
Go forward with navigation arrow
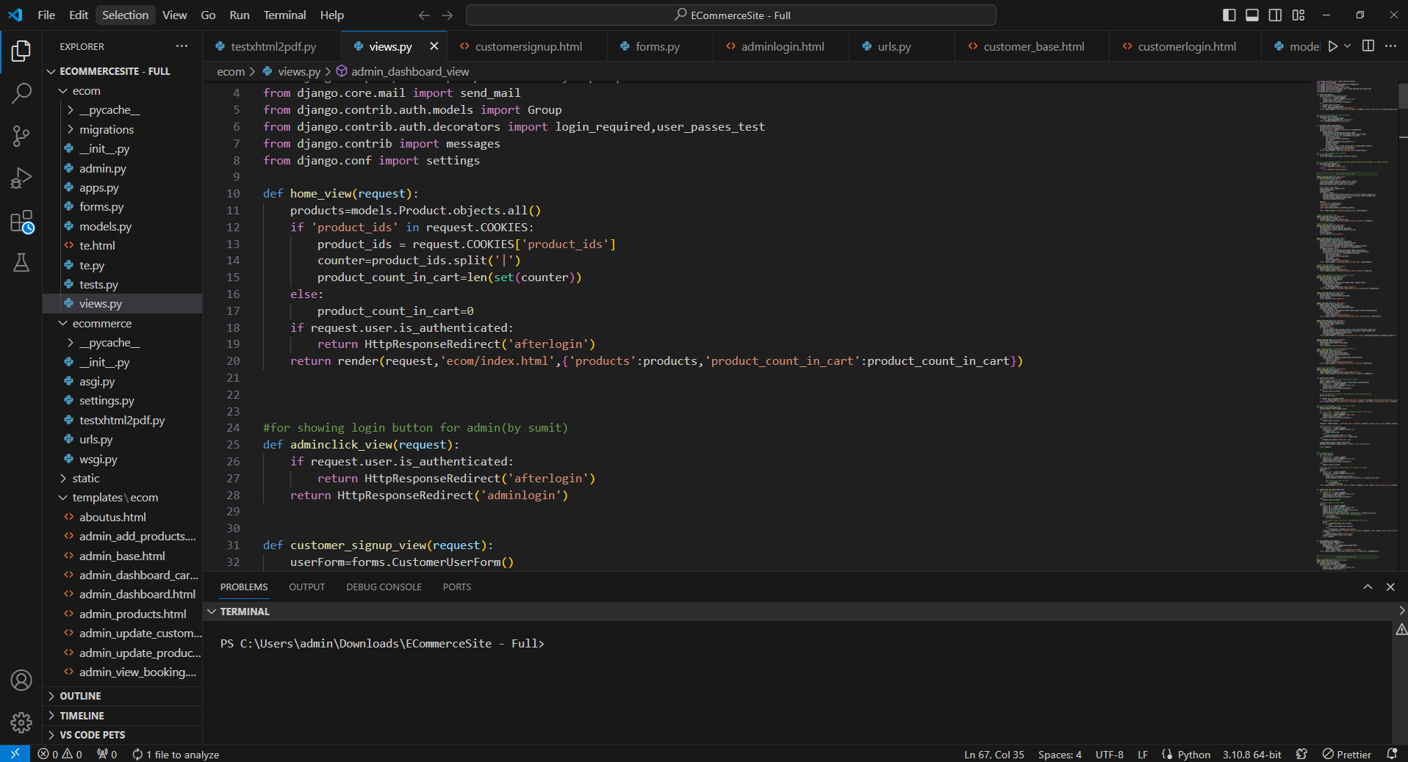tap(448, 15)
